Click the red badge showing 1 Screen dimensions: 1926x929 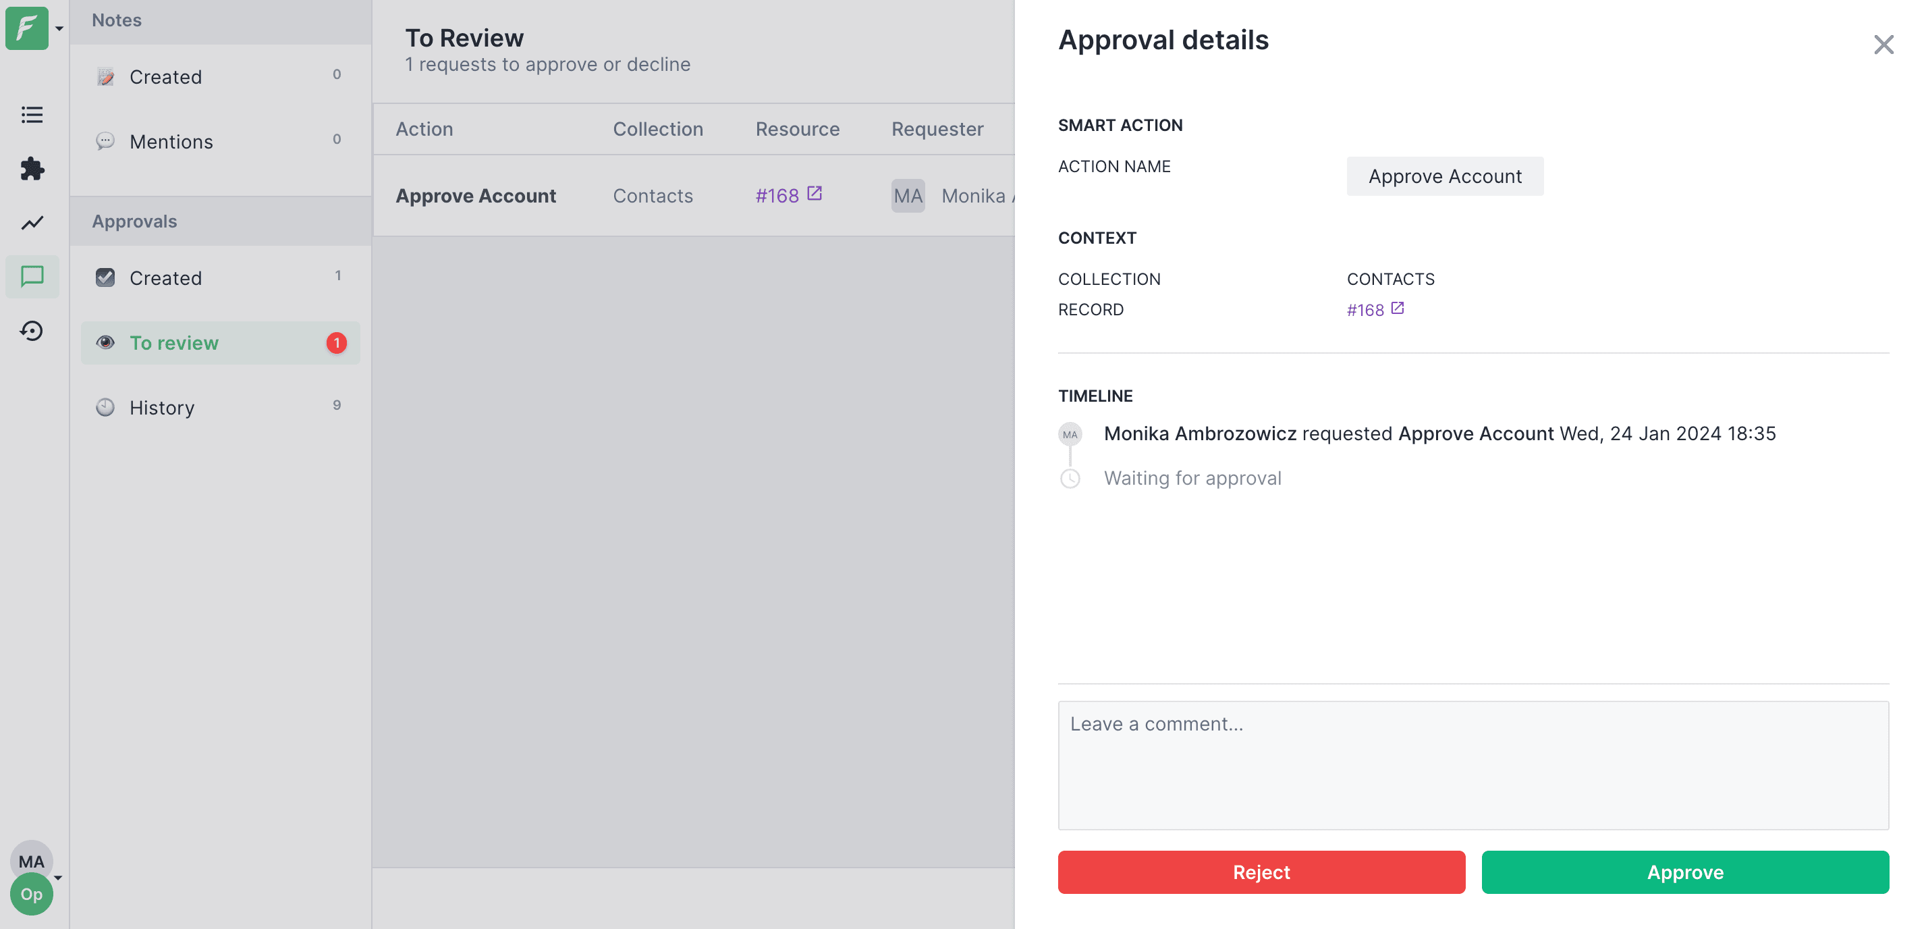coord(337,342)
